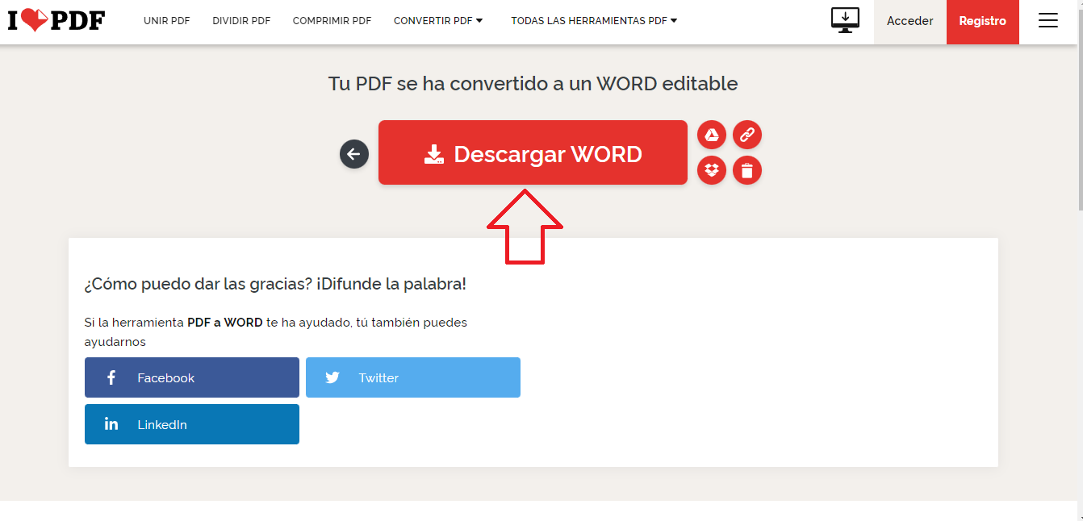Copy the share download link icon
The height and width of the screenshot is (521, 1083).
tap(747, 135)
